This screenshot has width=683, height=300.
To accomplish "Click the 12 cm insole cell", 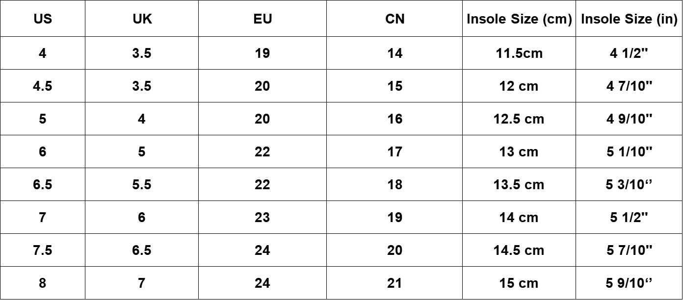I will [x=519, y=86].
